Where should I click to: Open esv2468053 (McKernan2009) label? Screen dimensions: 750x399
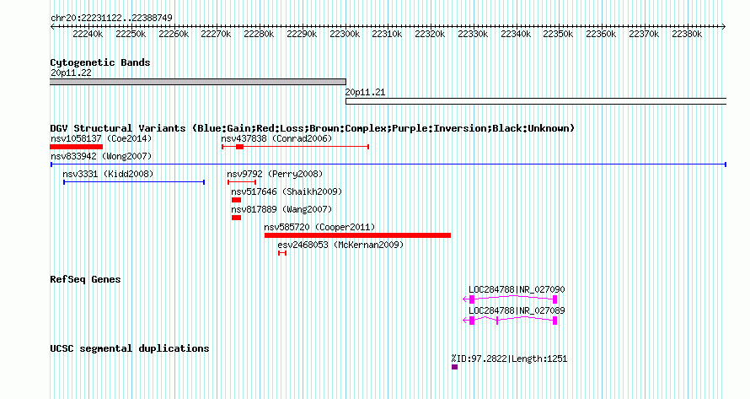[x=341, y=245]
